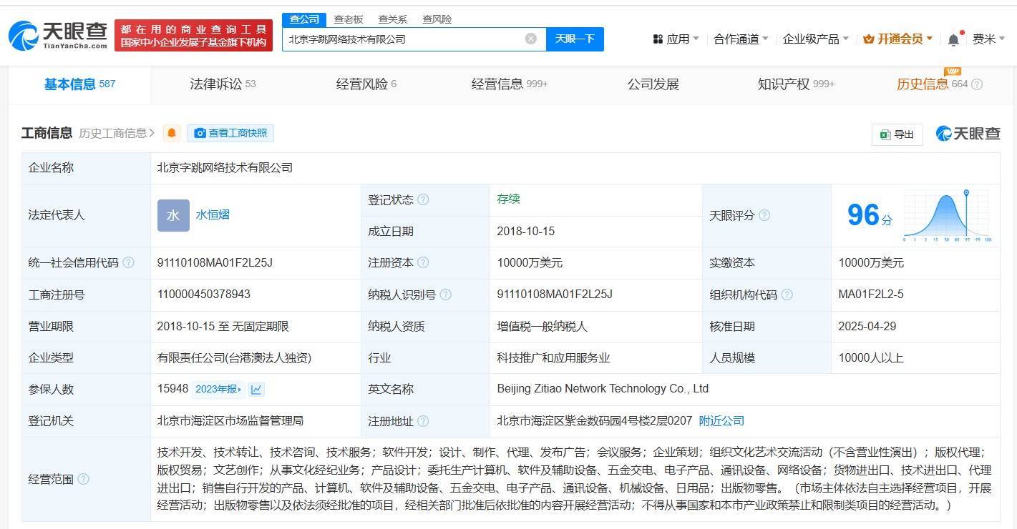Image resolution: width=1017 pixels, height=529 pixels.
Task: Expand the 合作通道 dropdown
Action: point(741,39)
